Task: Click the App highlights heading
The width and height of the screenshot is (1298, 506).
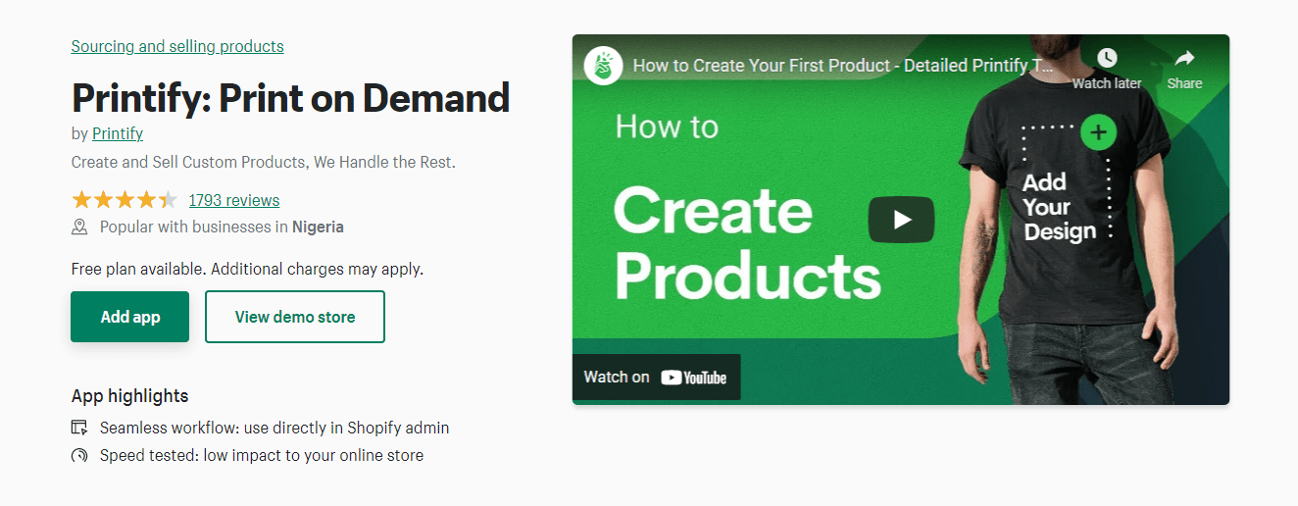Action: [x=129, y=396]
